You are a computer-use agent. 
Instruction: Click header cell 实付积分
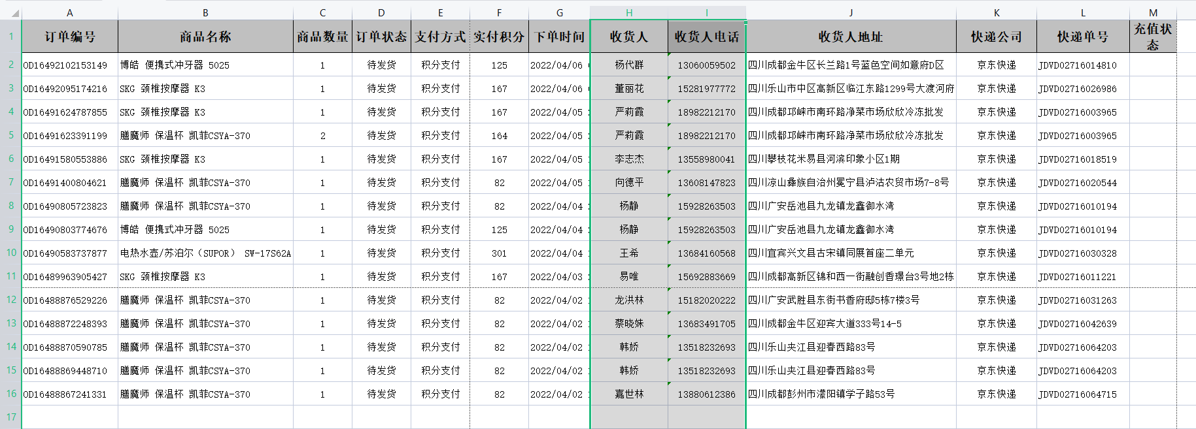pos(499,37)
